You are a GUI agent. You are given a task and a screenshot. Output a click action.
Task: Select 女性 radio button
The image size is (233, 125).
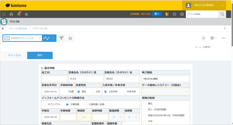pyautogui.click(x=93, y=92)
